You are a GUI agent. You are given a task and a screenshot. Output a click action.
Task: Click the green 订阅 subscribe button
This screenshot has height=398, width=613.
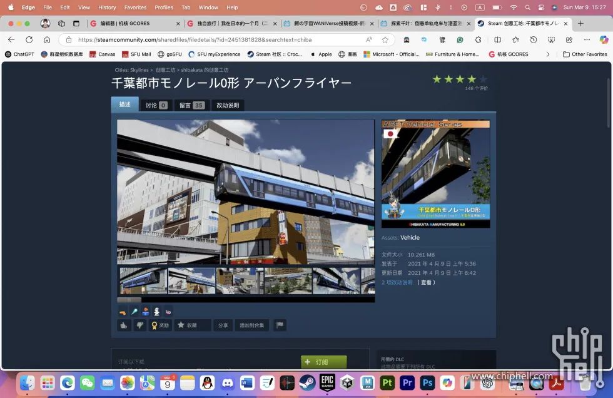(x=324, y=362)
